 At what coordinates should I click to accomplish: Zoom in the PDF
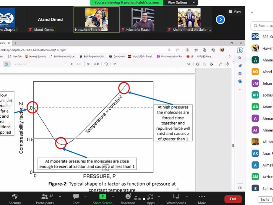click(72, 64)
